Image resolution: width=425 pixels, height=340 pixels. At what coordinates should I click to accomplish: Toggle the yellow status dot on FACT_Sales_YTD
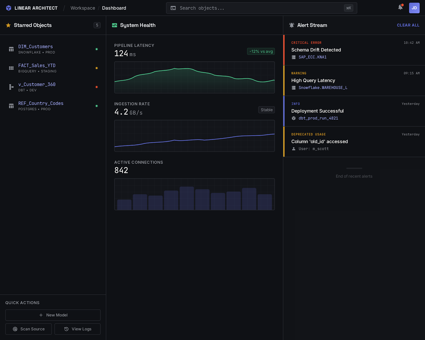(97, 68)
